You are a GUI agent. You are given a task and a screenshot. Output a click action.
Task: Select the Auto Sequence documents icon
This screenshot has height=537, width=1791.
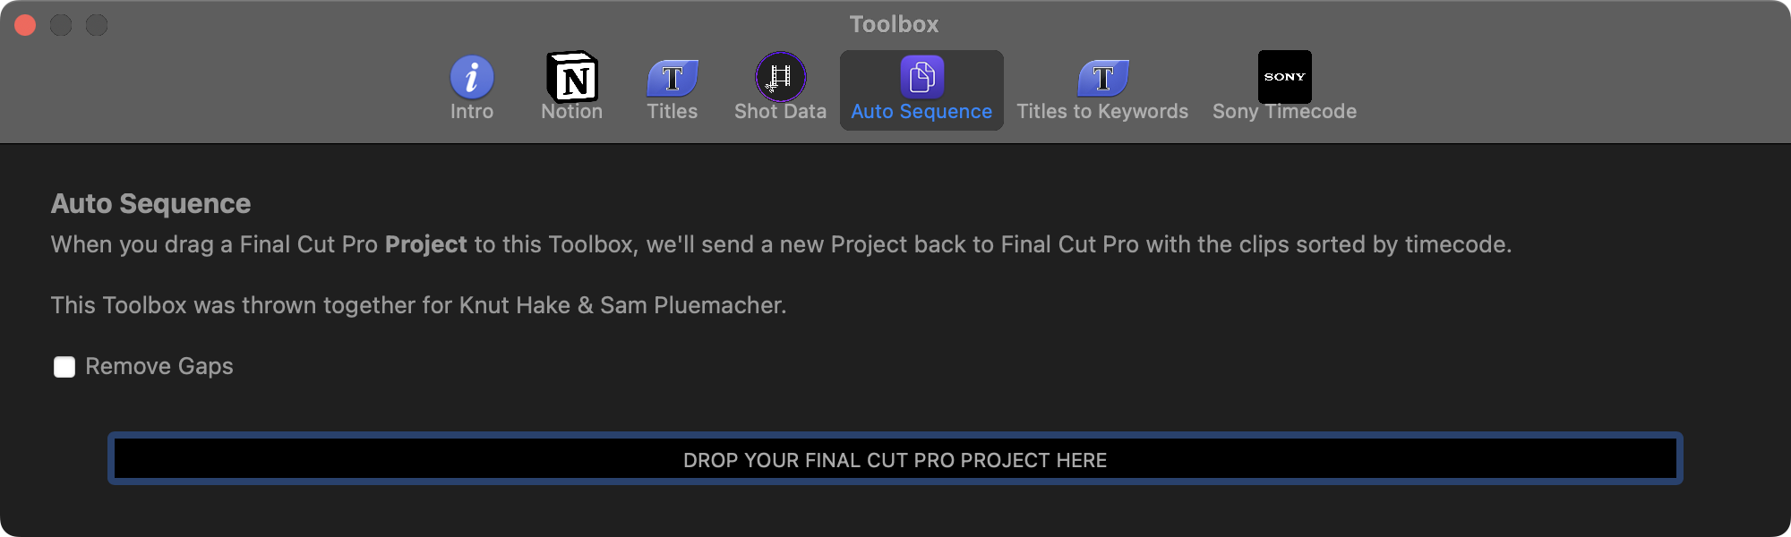[921, 77]
